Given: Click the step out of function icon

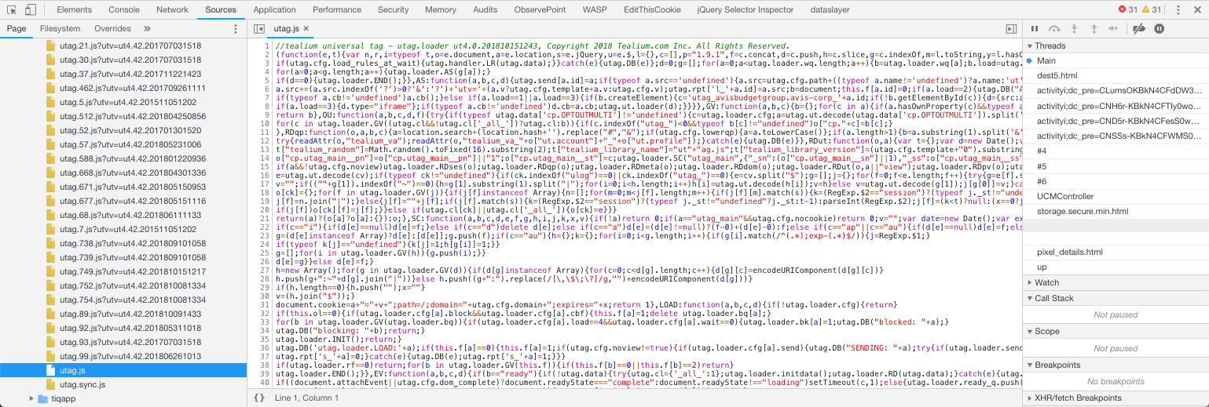Looking at the screenshot, I should tap(1093, 28).
